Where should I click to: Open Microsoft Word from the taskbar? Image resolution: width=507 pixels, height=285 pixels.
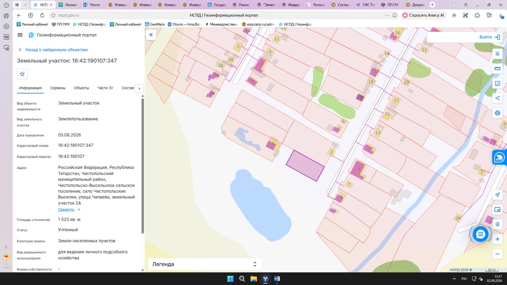277,279
